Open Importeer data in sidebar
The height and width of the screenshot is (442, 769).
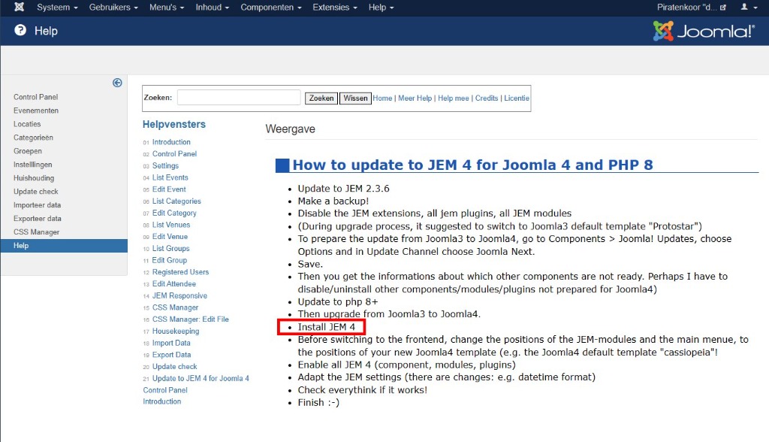pyautogui.click(x=38, y=205)
